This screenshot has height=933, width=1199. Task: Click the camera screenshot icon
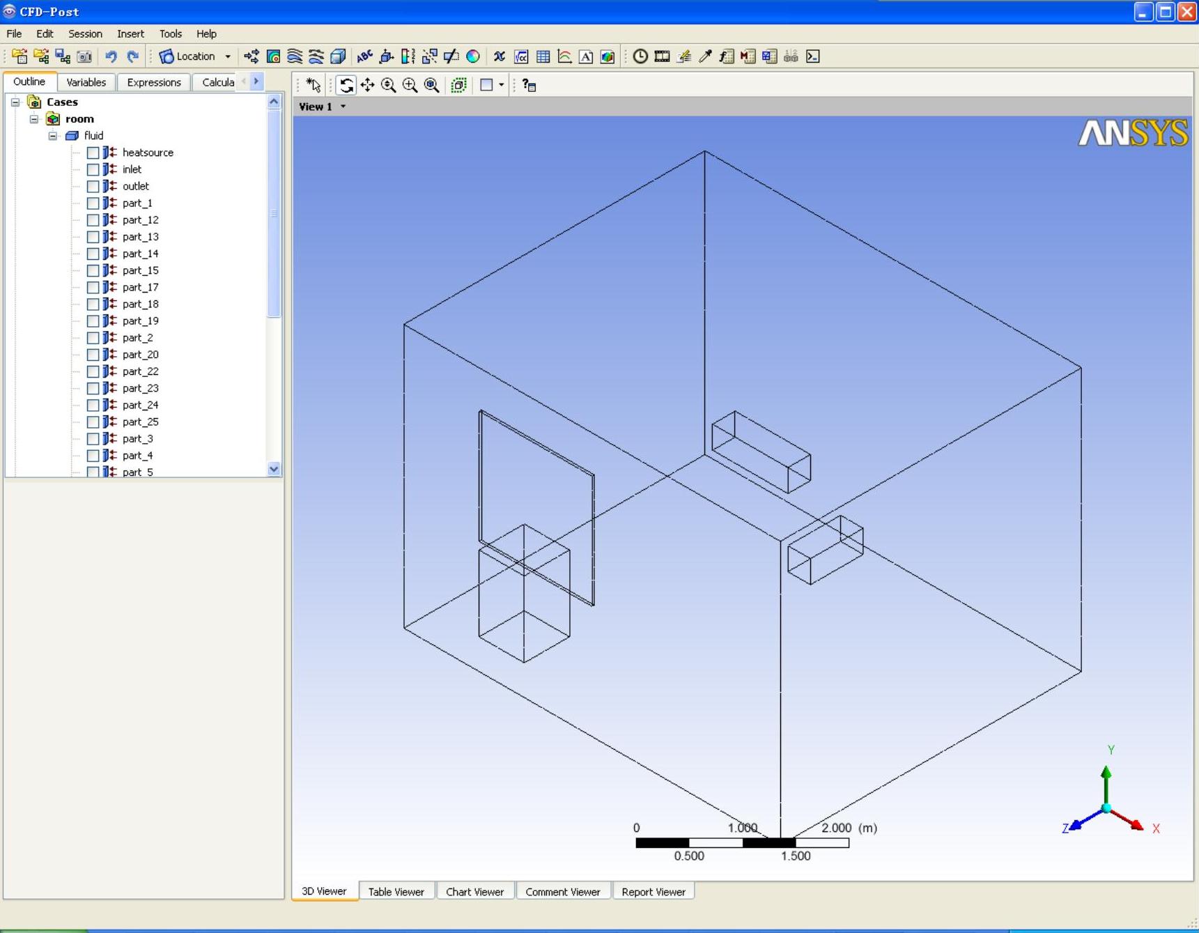(84, 56)
